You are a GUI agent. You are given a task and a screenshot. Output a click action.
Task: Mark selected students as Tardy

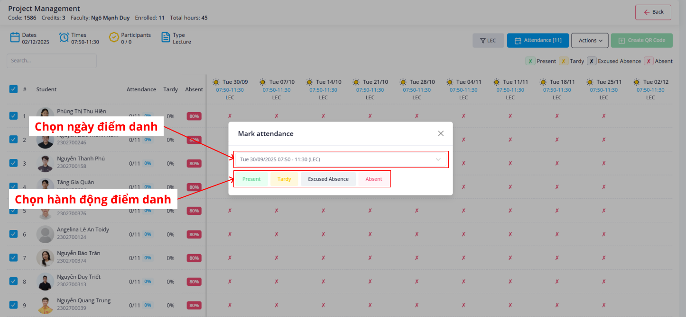coord(284,179)
